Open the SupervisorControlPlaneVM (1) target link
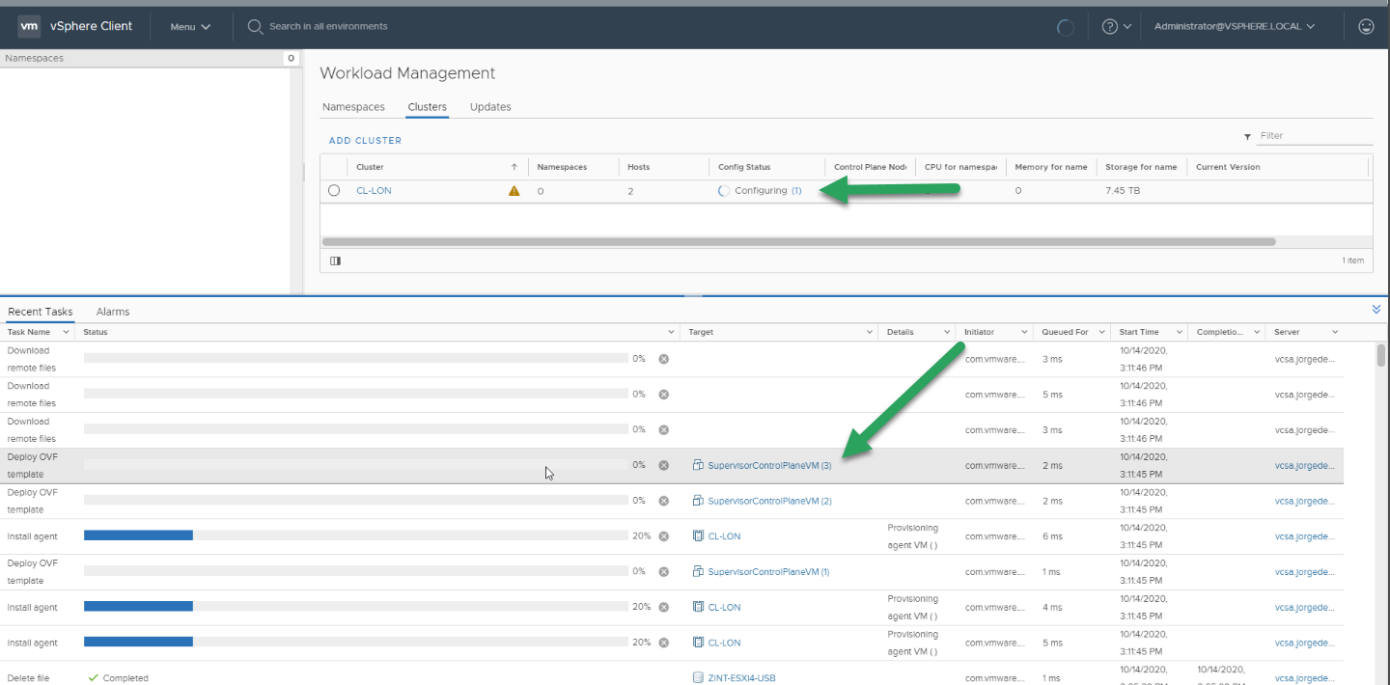 click(x=768, y=571)
